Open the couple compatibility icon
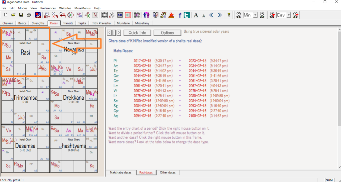The height and width of the screenshot is (182, 341). 147,15
